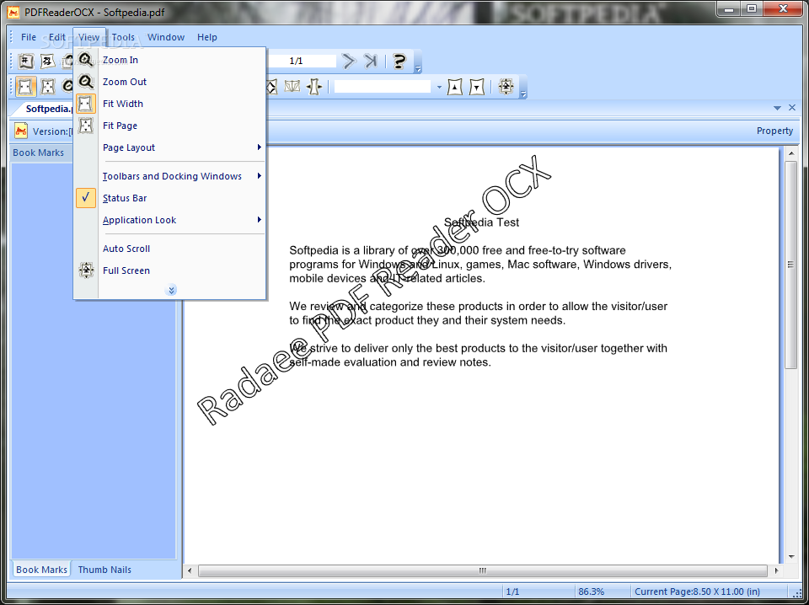
Task: Expand Toolbars and Docking Windows submenu
Action: (x=169, y=176)
